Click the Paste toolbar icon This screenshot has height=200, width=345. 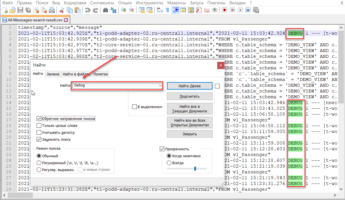pos(78,10)
